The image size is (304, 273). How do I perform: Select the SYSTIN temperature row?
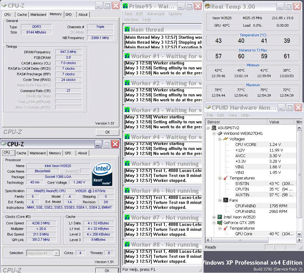(251, 184)
